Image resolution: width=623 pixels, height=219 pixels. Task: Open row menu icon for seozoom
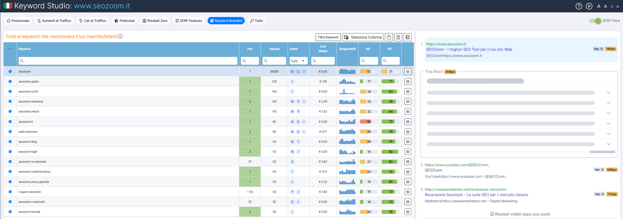pyautogui.click(x=408, y=72)
